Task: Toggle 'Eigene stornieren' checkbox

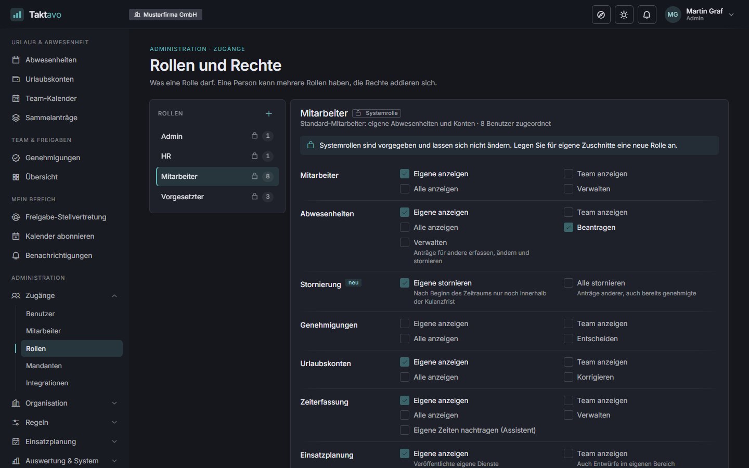Action: 405,283
